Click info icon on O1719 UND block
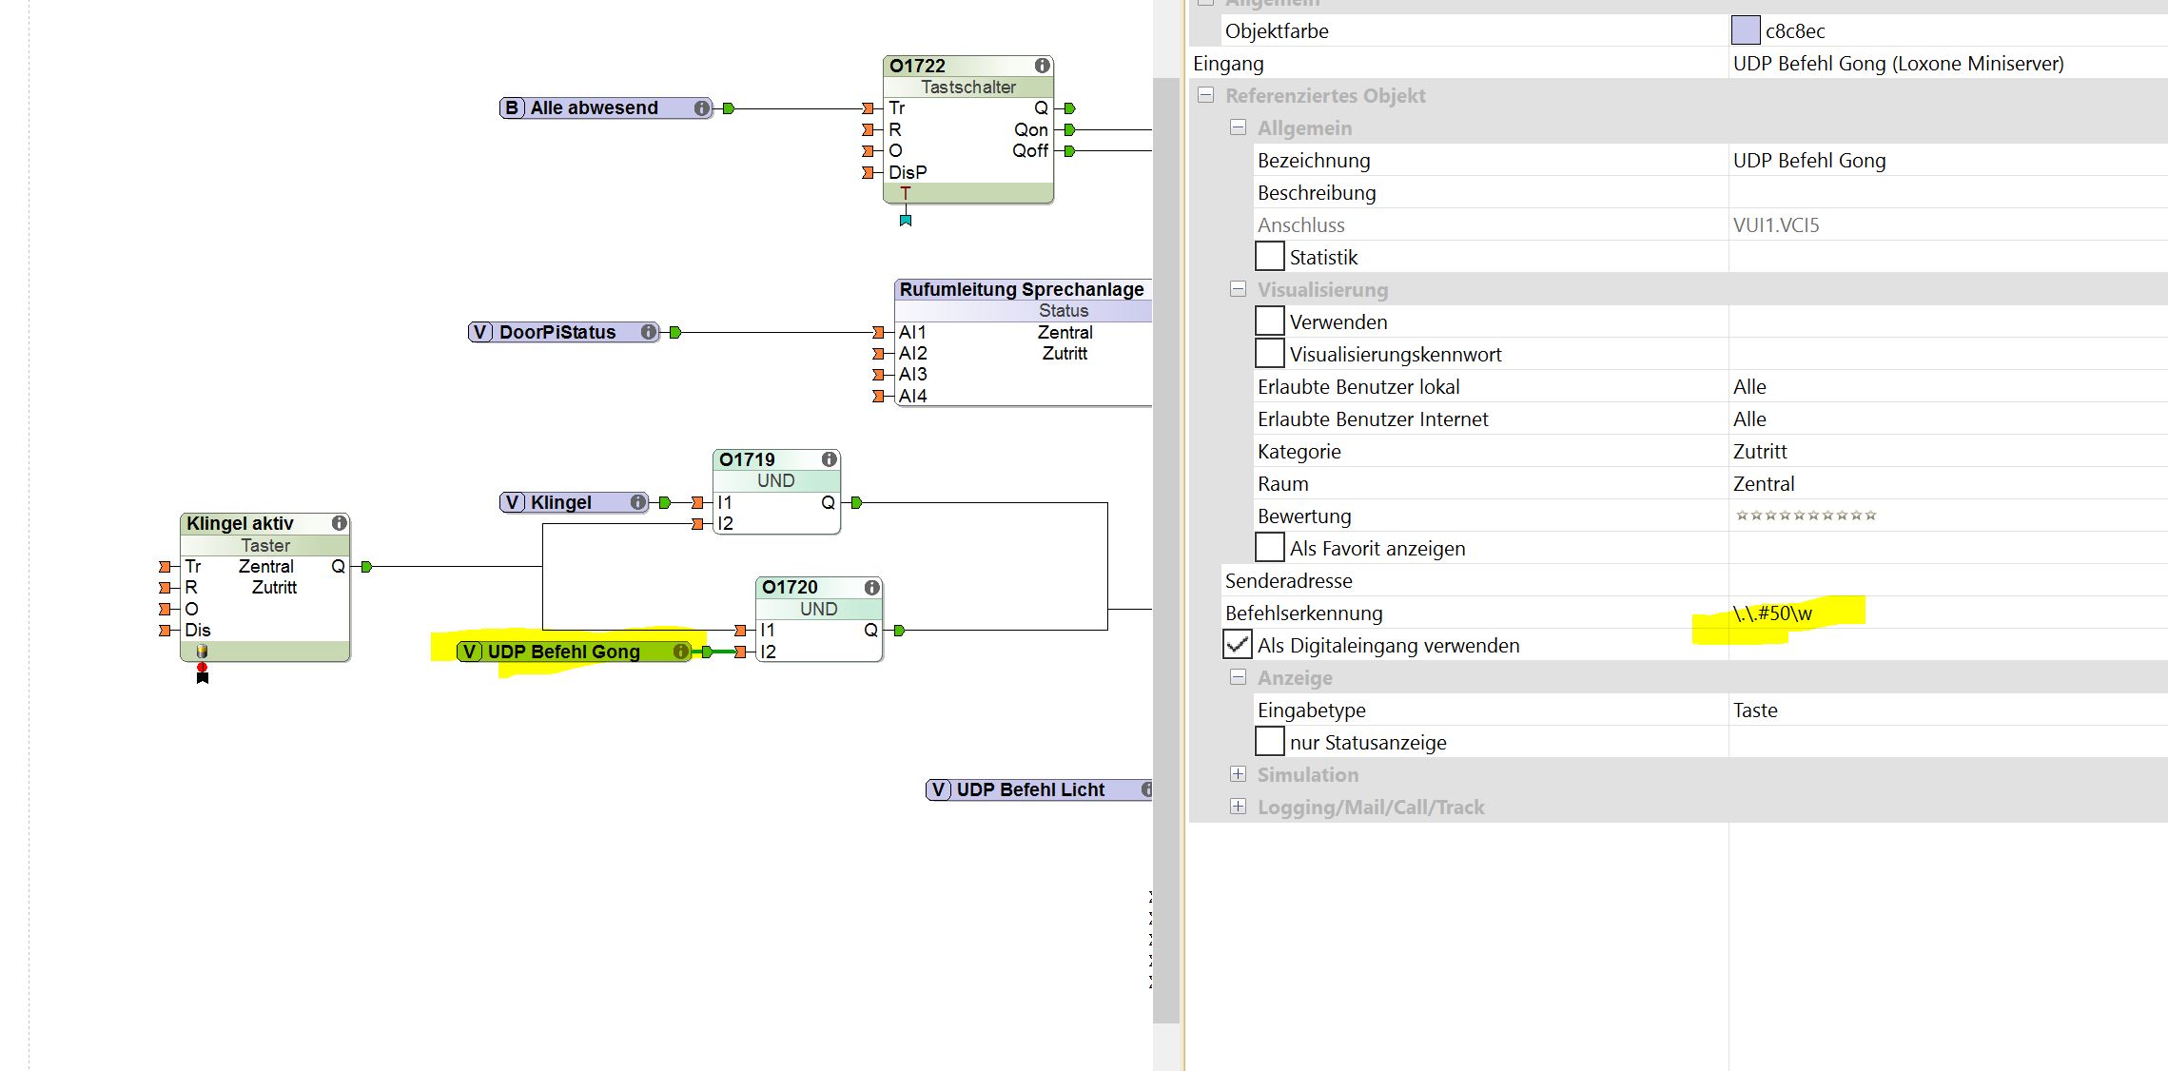The image size is (2168, 1071). (829, 459)
